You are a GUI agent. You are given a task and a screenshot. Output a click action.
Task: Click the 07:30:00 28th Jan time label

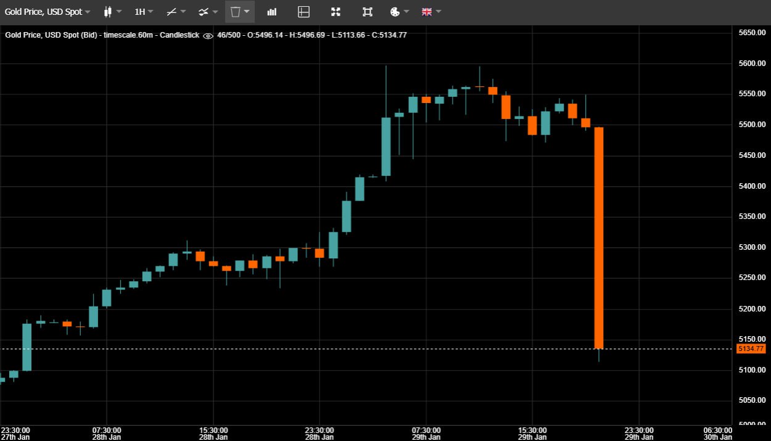click(x=107, y=434)
